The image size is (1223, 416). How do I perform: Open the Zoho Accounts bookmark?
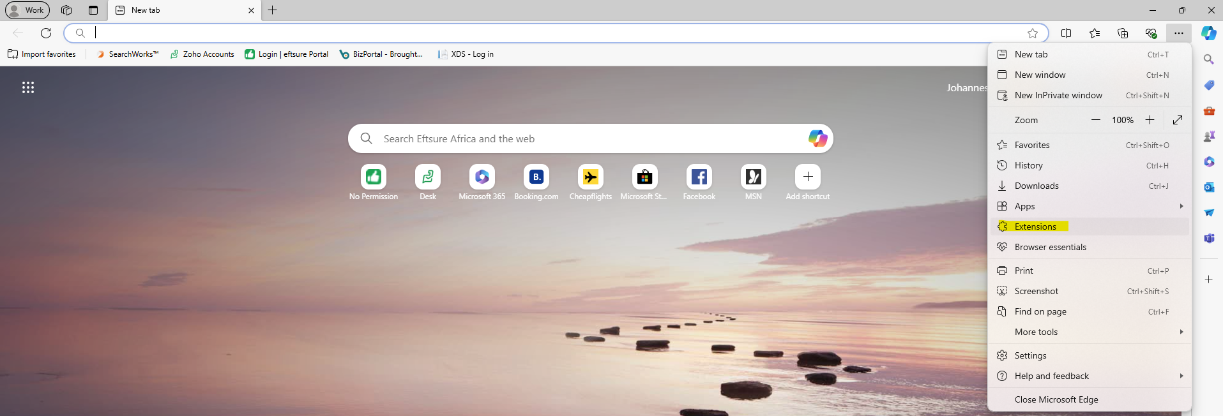(202, 54)
